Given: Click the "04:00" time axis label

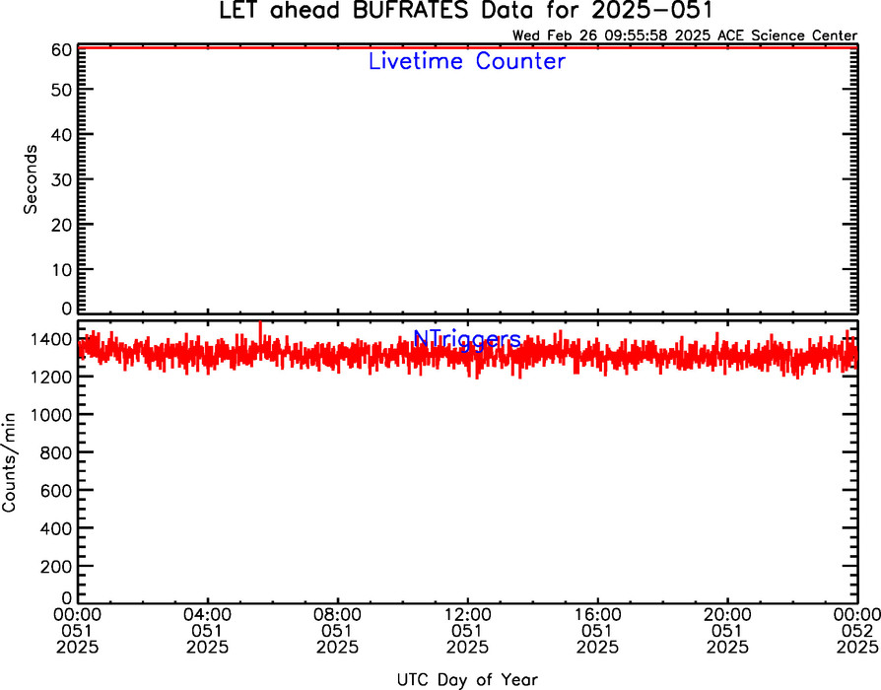Looking at the screenshot, I should [207, 614].
